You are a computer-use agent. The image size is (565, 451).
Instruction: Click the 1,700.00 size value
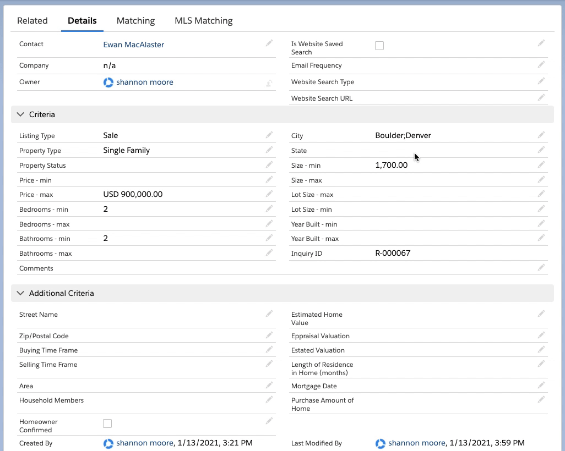point(392,165)
